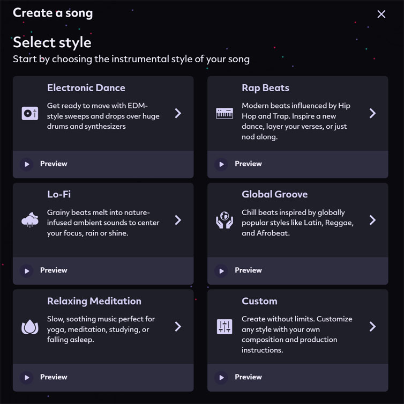The height and width of the screenshot is (404, 404).
Task: Play the Custom style preview
Action: point(221,377)
